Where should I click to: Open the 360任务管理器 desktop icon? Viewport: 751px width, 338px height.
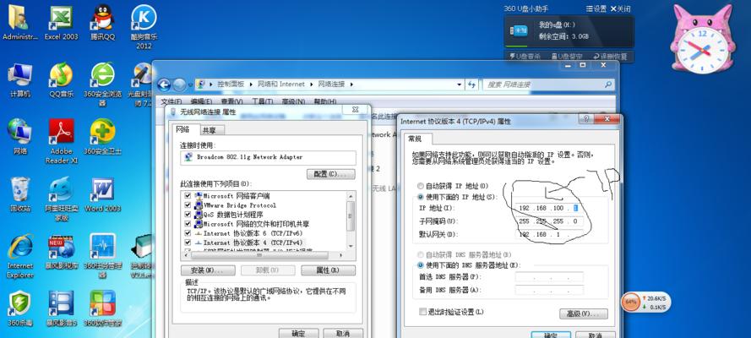[x=102, y=256]
